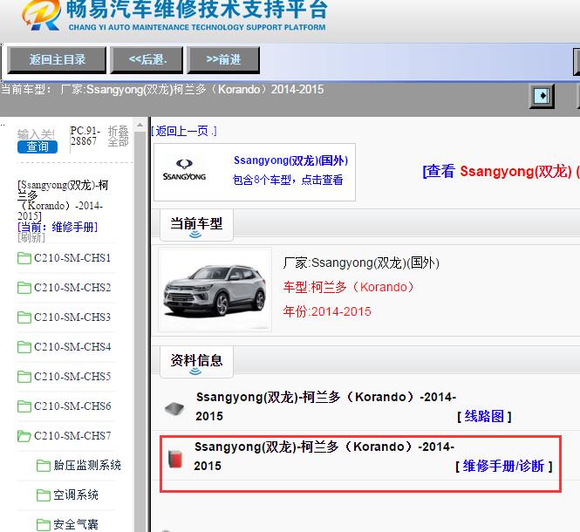The width and height of the screenshot is (580, 532).
Task: Open [线路图] wiring diagram link
Action: 484,417
